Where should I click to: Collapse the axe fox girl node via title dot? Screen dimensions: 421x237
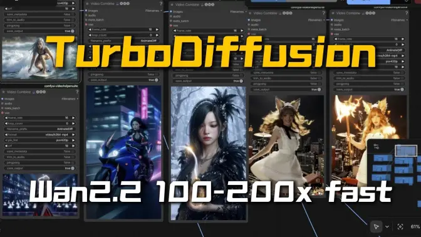pyautogui.click(x=333, y=13)
